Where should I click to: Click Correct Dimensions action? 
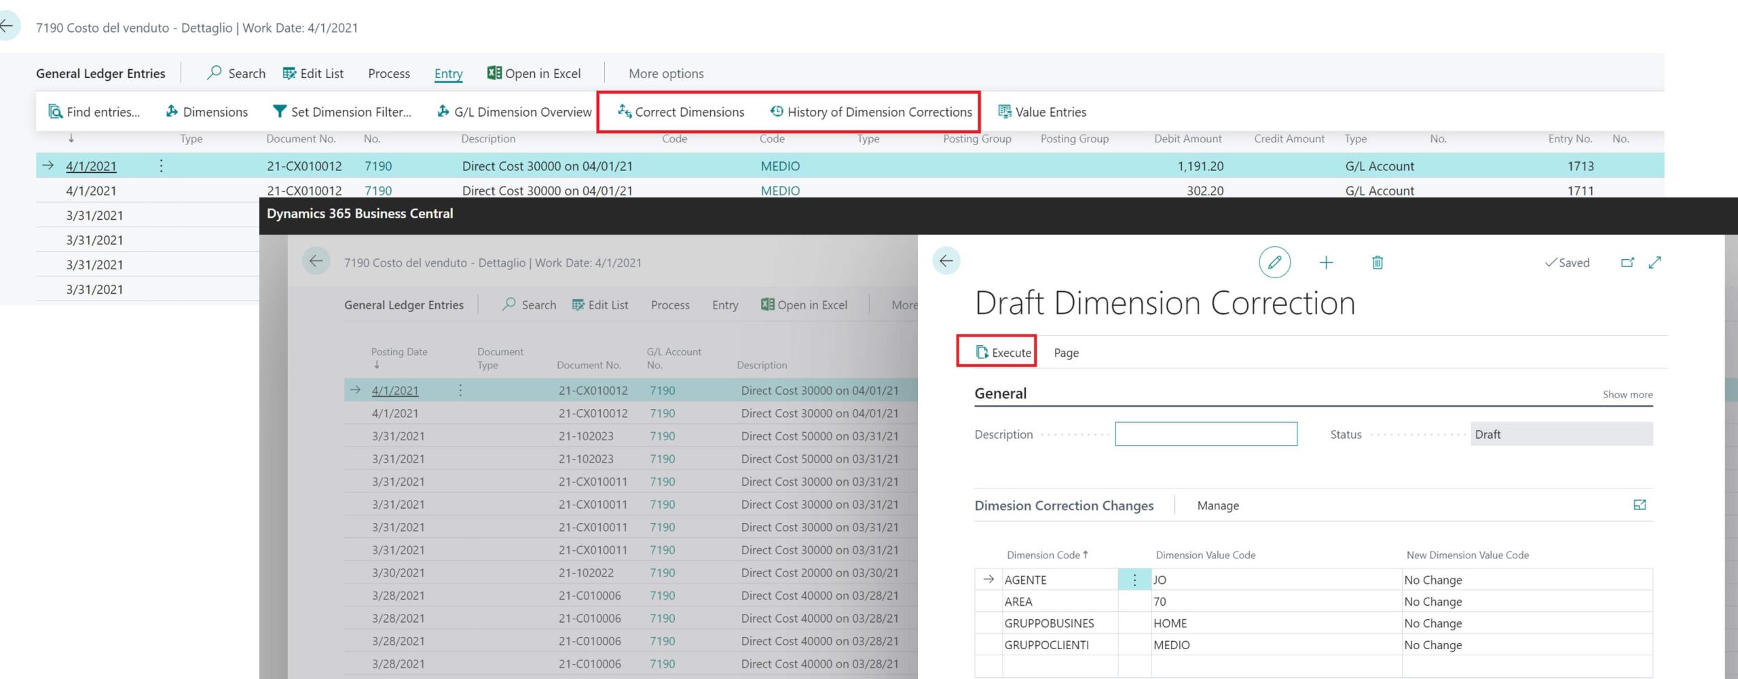click(681, 112)
